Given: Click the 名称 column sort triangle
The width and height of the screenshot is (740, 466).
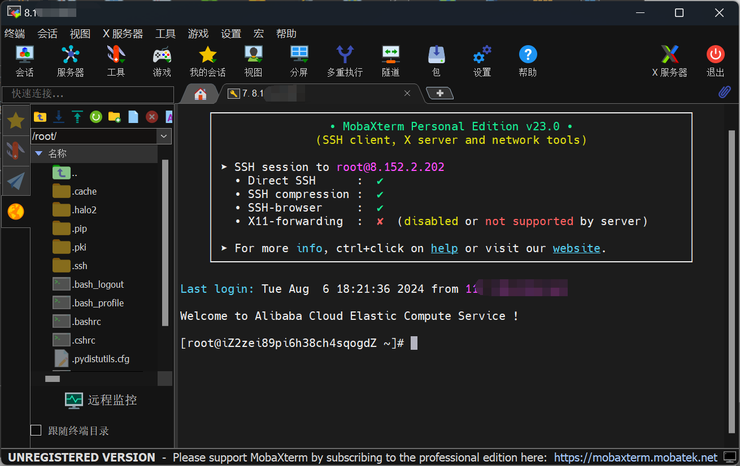Looking at the screenshot, I should pos(39,153).
